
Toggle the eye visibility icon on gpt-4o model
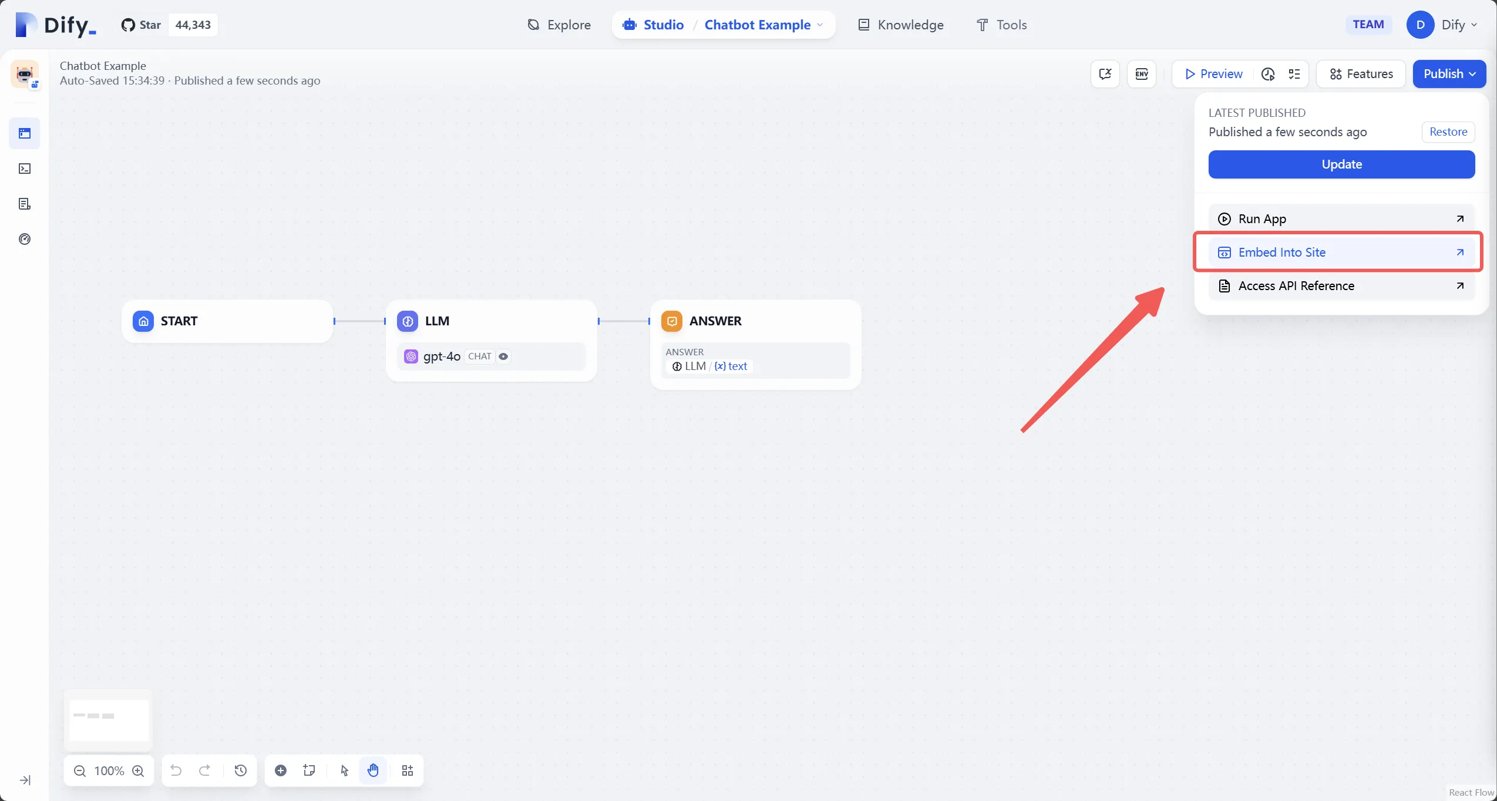coord(503,356)
